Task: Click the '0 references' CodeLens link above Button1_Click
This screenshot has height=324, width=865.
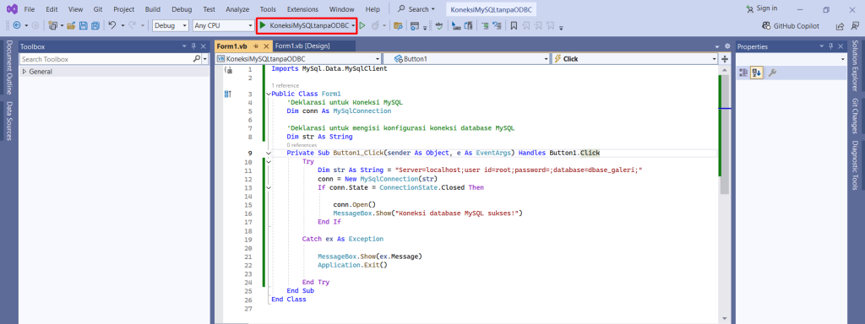Action: pyautogui.click(x=302, y=145)
